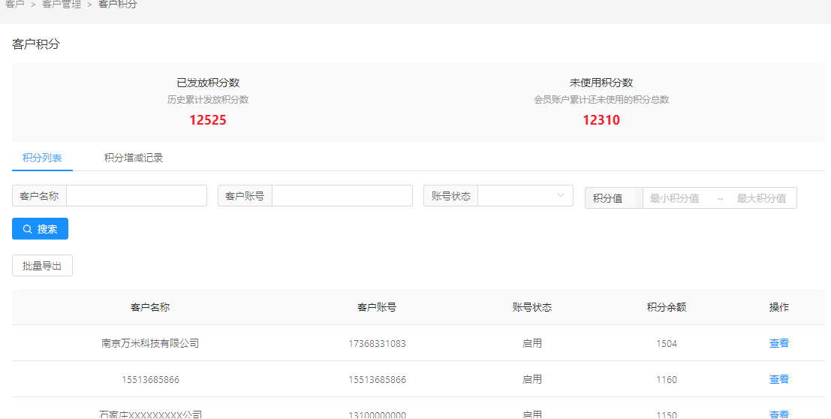831x419 pixels.
Task: Click the 账号状态 table column header
Action: click(x=531, y=307)
